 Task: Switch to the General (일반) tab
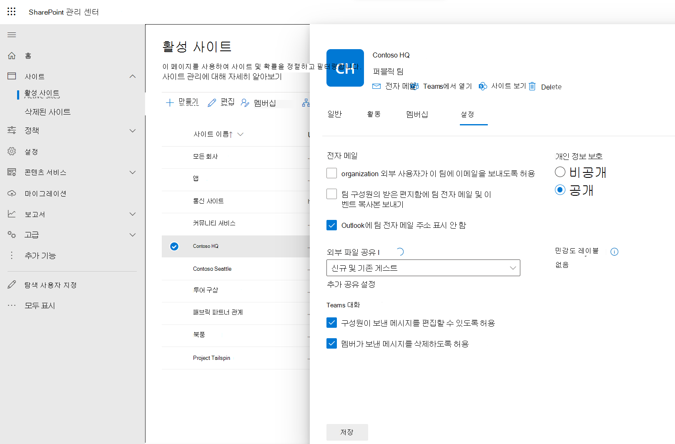pos(335,114)
